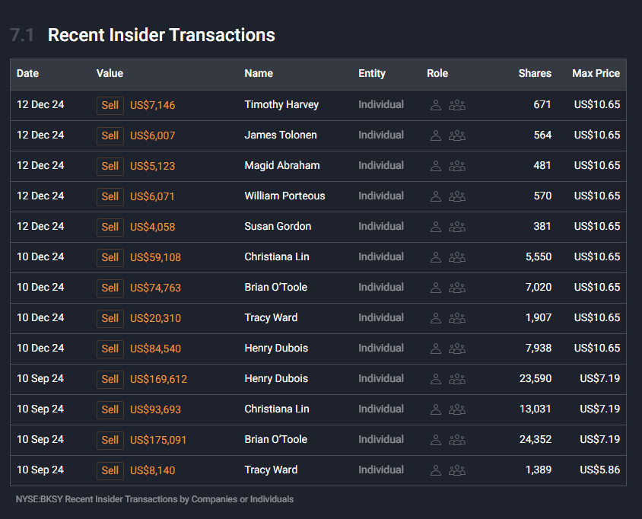Click the Entity column header
This screenshot has height=519, width=642.
click(372, 73)
